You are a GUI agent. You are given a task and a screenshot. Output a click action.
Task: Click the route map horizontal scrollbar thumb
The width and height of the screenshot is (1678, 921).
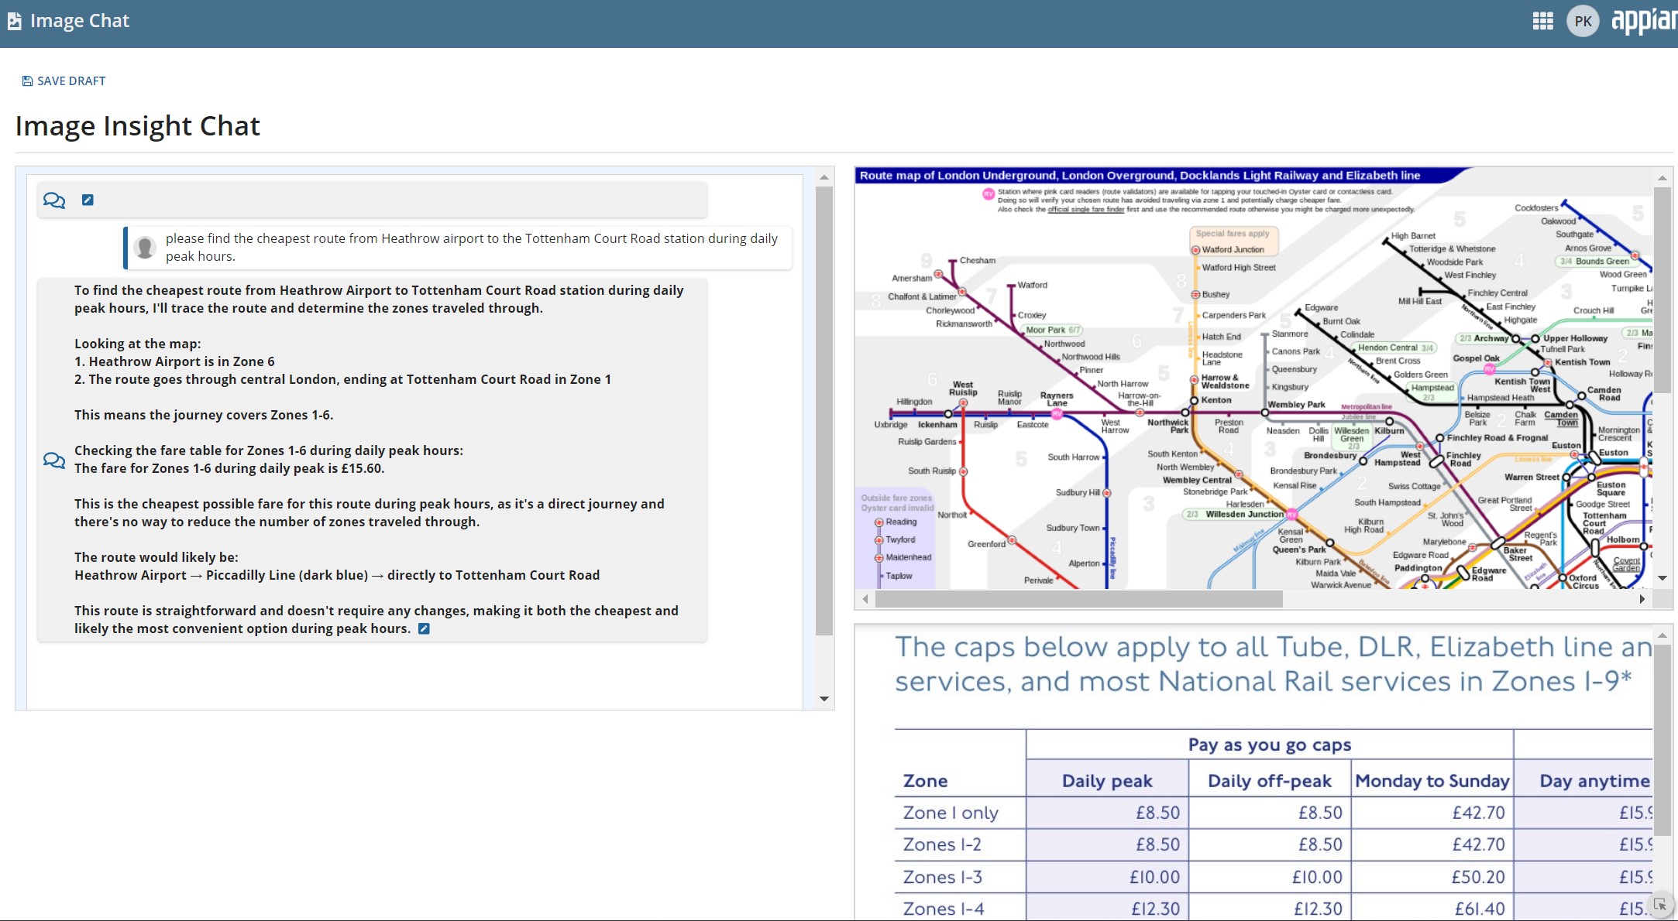click(x=1078, y=599)
